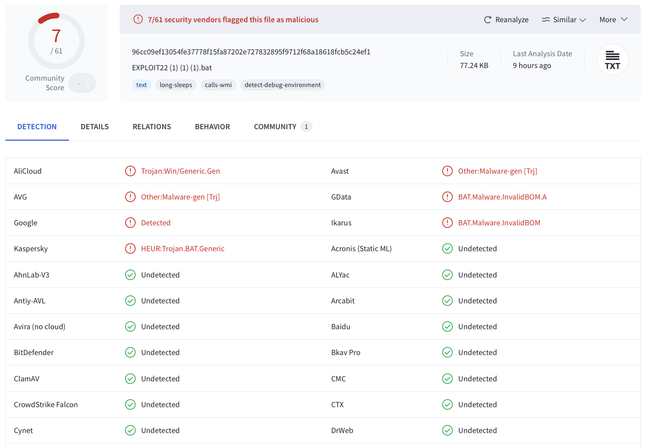Click Antiy-AVL green check icon
Screen dimensions: 646x448
tap(130, 301)
